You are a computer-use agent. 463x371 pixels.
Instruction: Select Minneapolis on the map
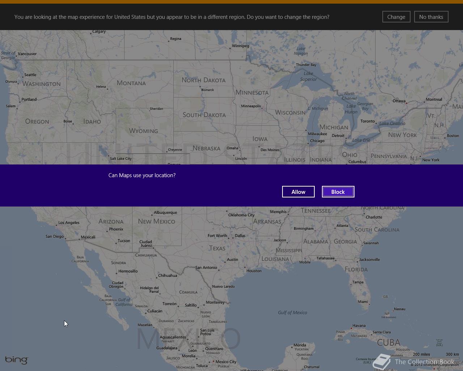pos(251,106)
